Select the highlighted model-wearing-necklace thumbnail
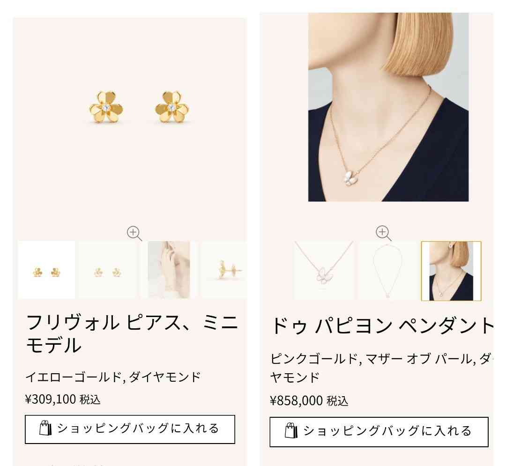Screen dimensions: 506x466 (451, 271)
